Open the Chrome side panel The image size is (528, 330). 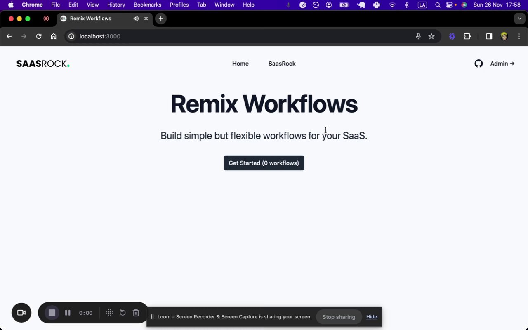coord(489,36)
